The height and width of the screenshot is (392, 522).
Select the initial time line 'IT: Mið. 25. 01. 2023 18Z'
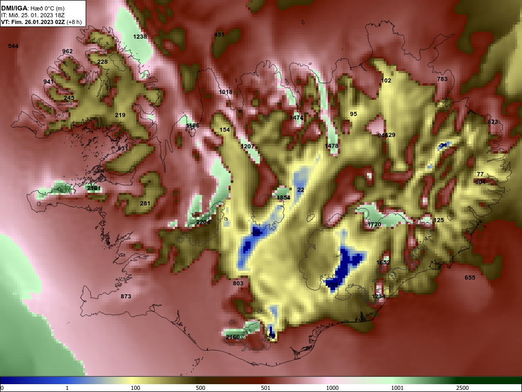click(32, 15)
